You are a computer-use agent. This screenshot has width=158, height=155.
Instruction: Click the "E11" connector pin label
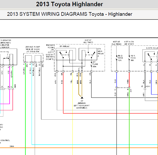tap(77, 75)
